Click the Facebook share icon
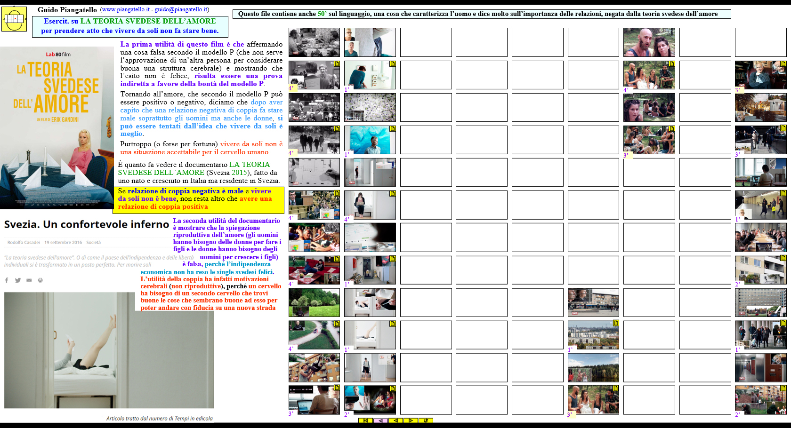The image size is (791, 428). click(7, 280)
